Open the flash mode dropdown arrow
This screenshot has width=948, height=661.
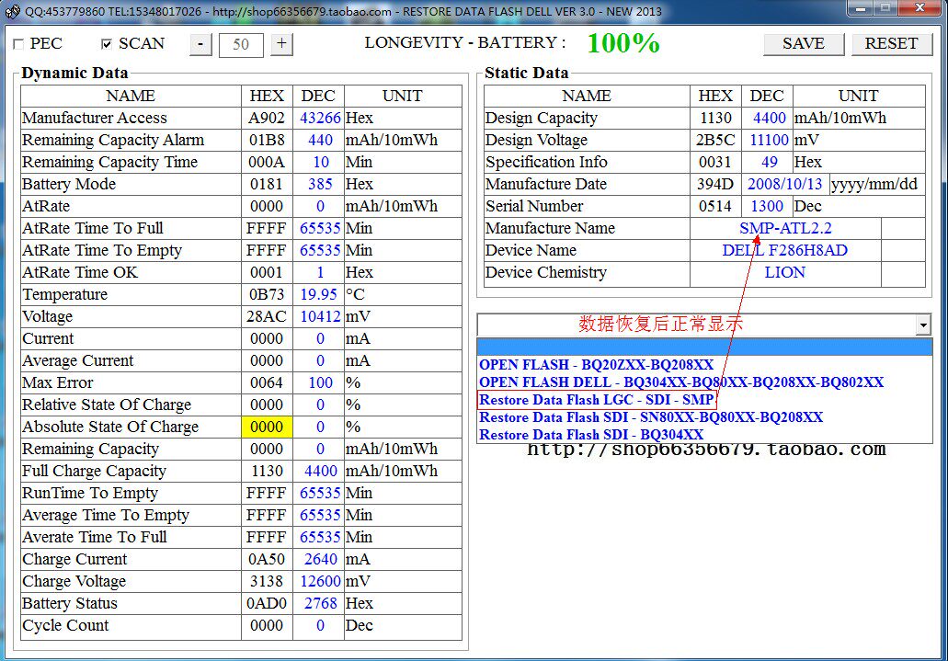point(922,325)
